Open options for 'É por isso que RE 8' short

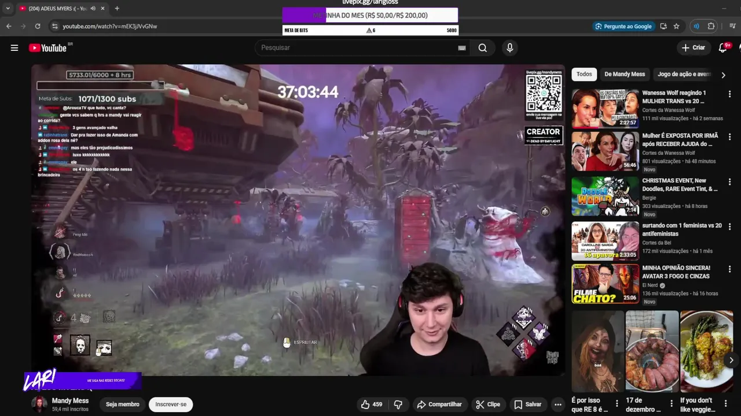(x=617, y=403)
